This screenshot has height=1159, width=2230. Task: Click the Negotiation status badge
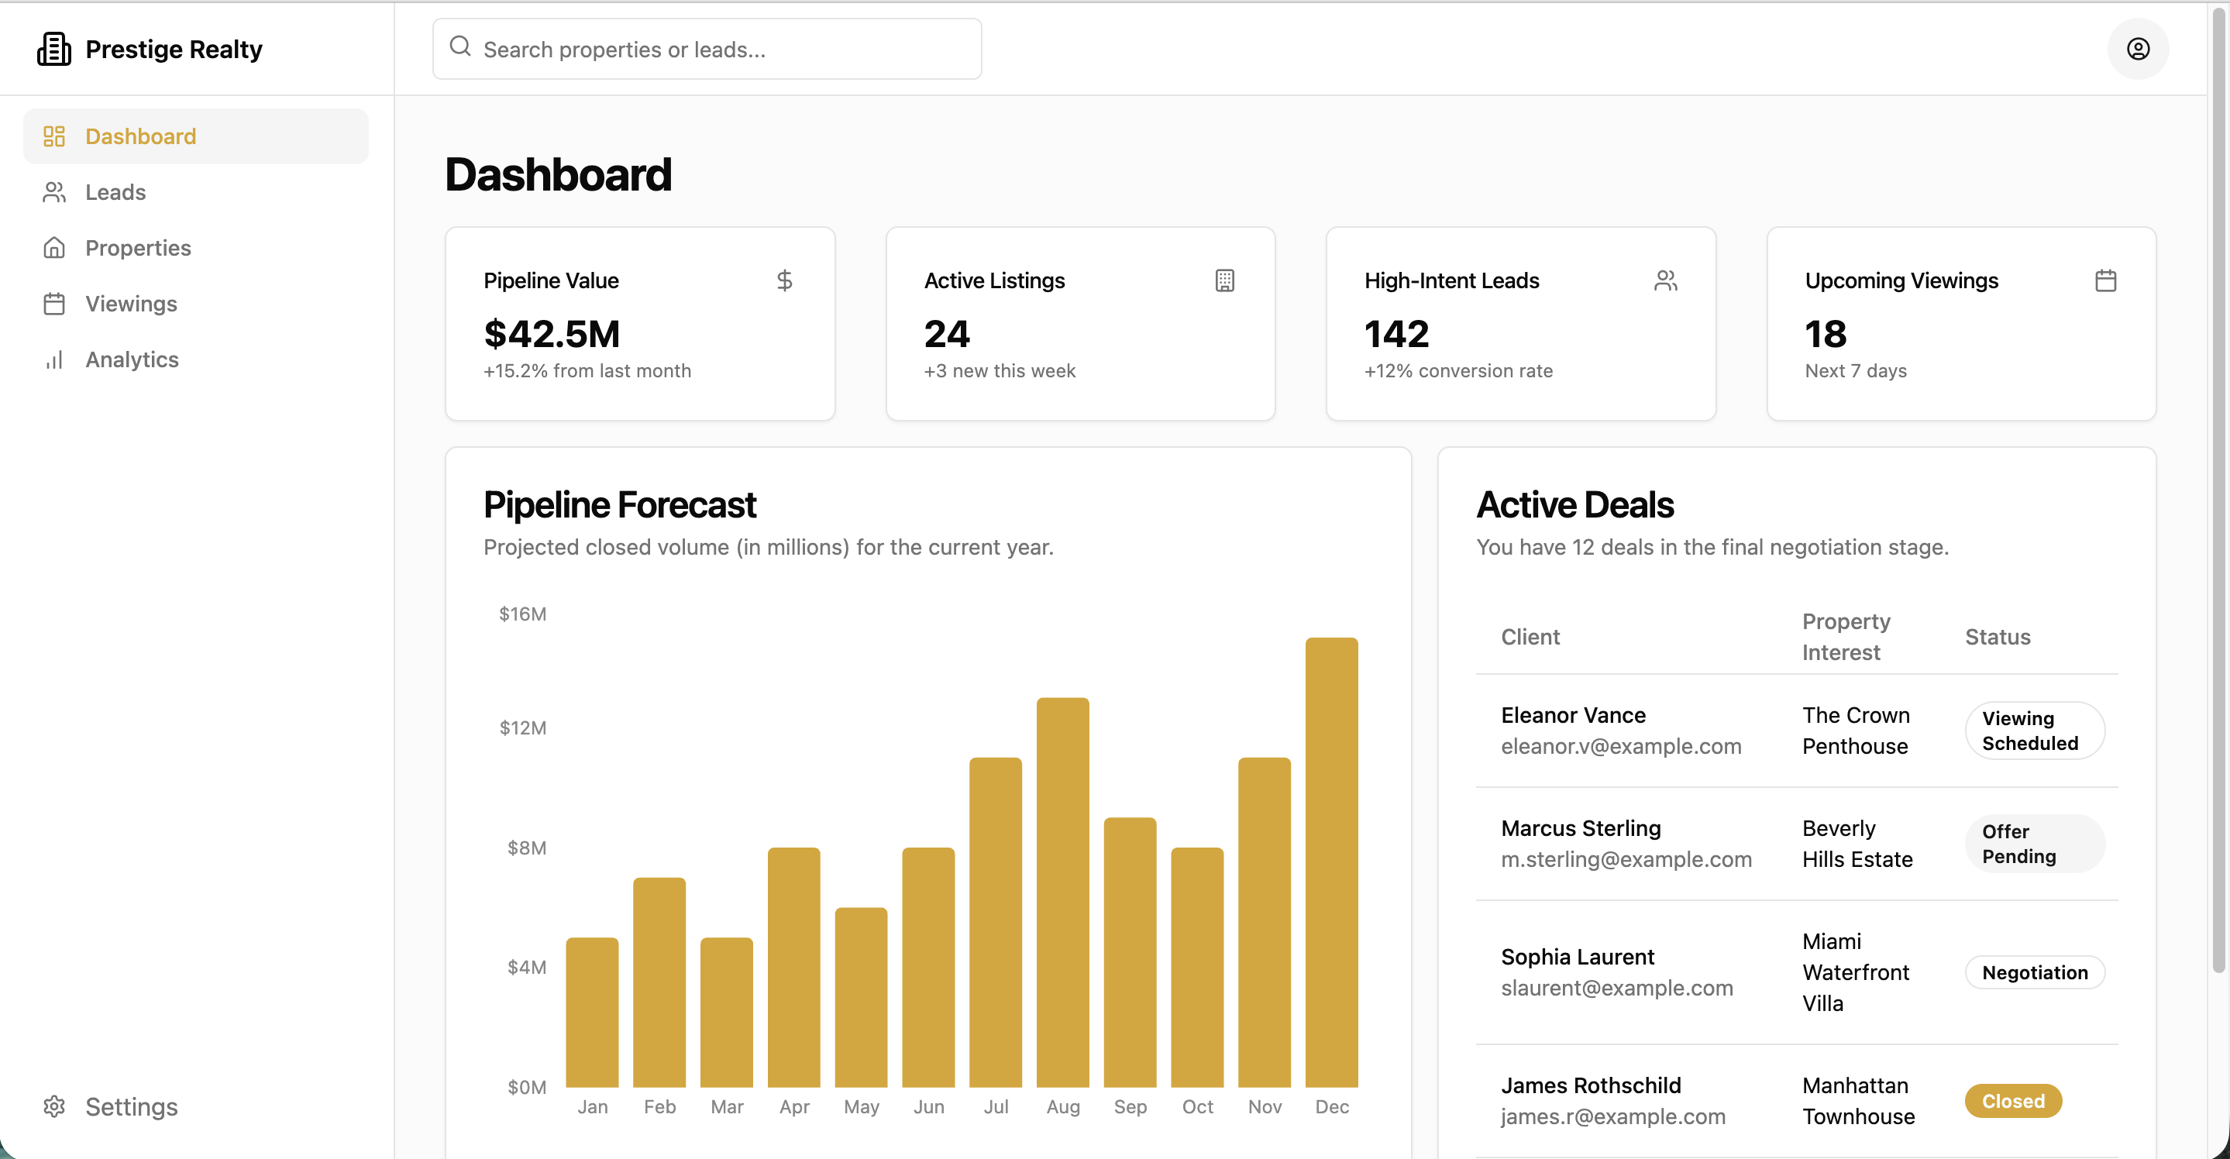[x=2035, y=973]
